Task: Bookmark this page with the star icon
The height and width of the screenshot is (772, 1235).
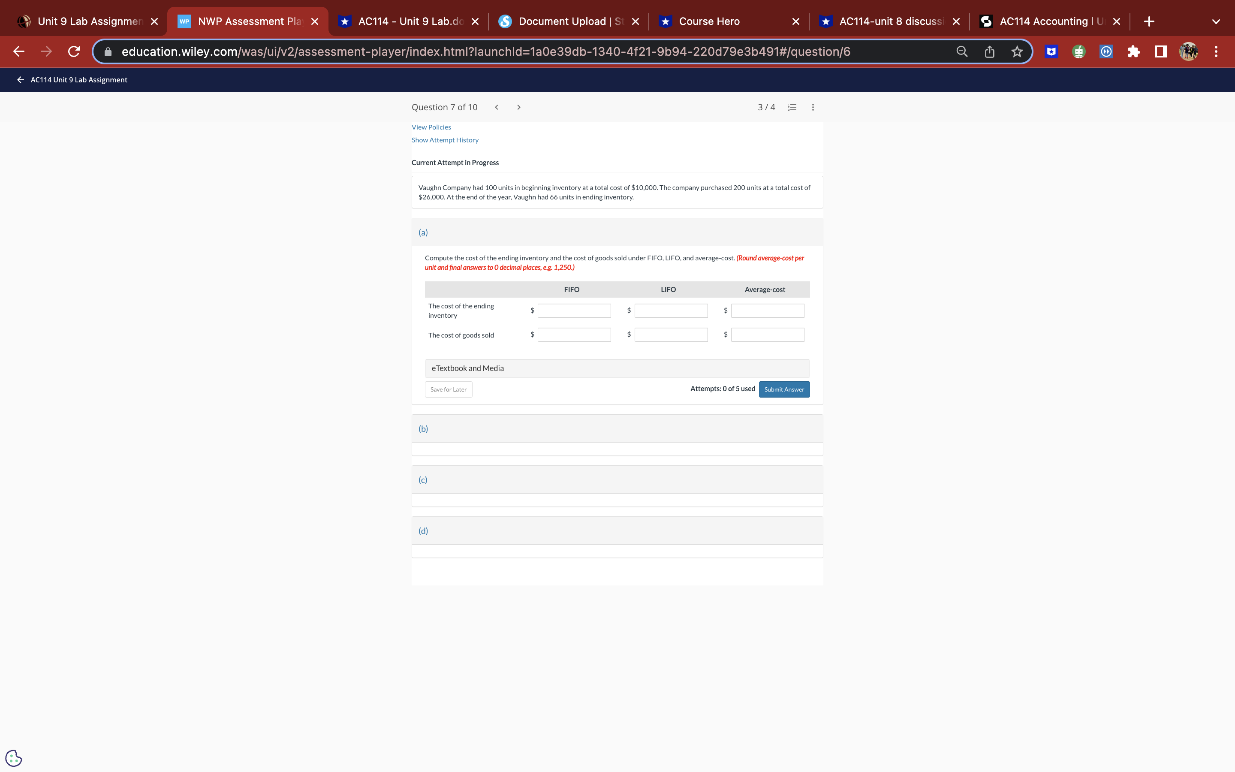Action: (1017, 51)
